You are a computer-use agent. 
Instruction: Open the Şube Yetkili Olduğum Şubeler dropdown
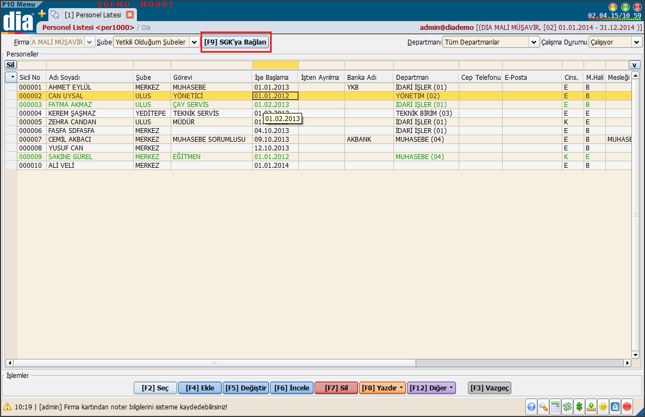coord(194,42)
